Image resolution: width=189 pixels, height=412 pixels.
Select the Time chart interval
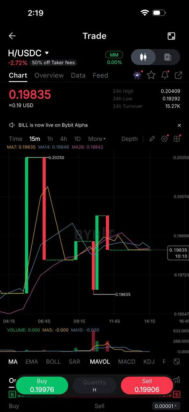16,139
